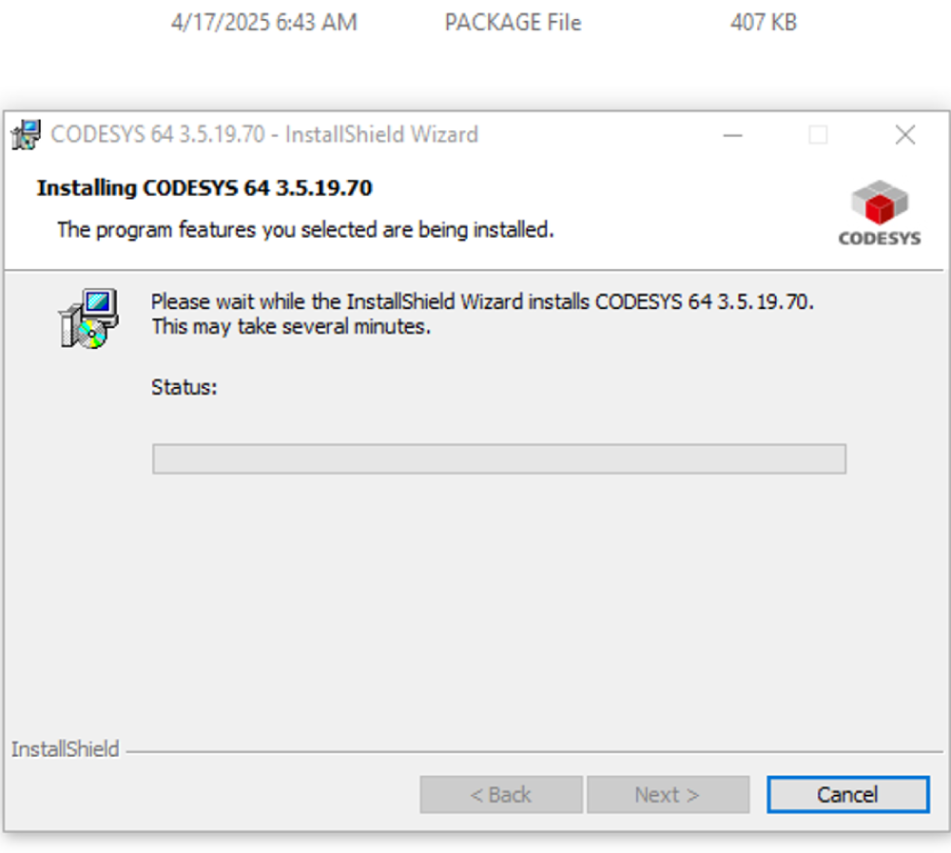
Task: Click the CODESYS wordmark under the logo
Action: (880, 239)
